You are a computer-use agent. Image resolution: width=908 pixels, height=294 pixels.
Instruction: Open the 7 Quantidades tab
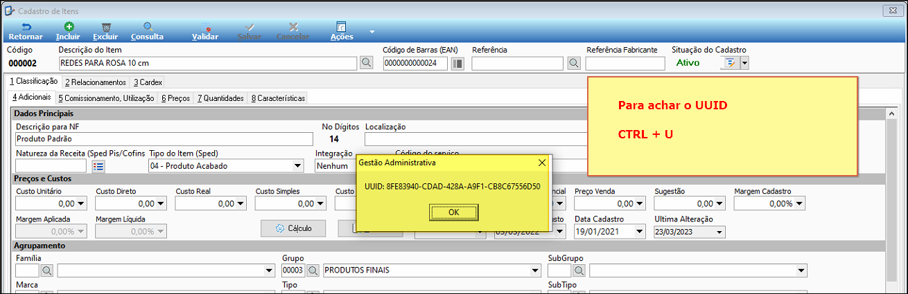220,98
